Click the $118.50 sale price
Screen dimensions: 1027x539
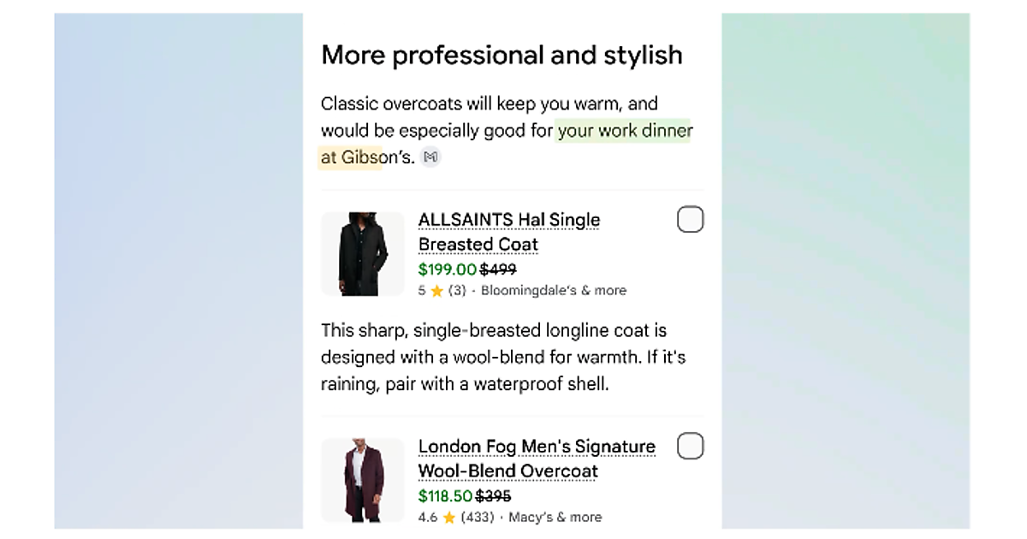pyautogui.click(x=445, y=496)
